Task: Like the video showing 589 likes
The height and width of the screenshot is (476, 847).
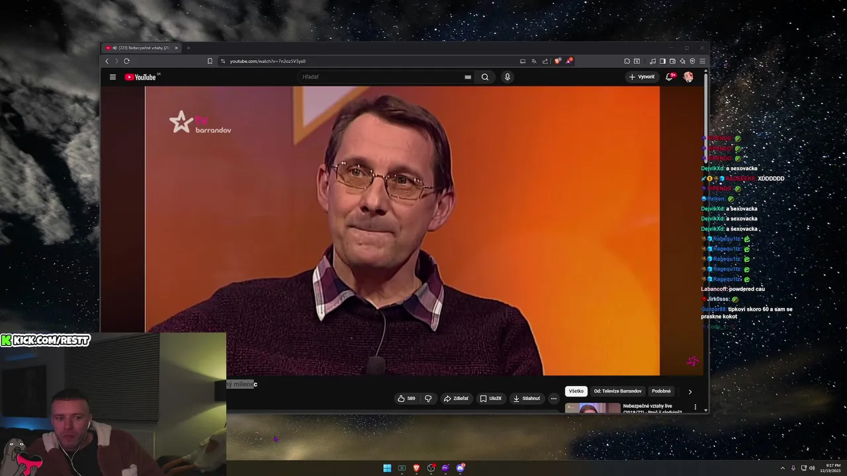Action: point(406,399)
